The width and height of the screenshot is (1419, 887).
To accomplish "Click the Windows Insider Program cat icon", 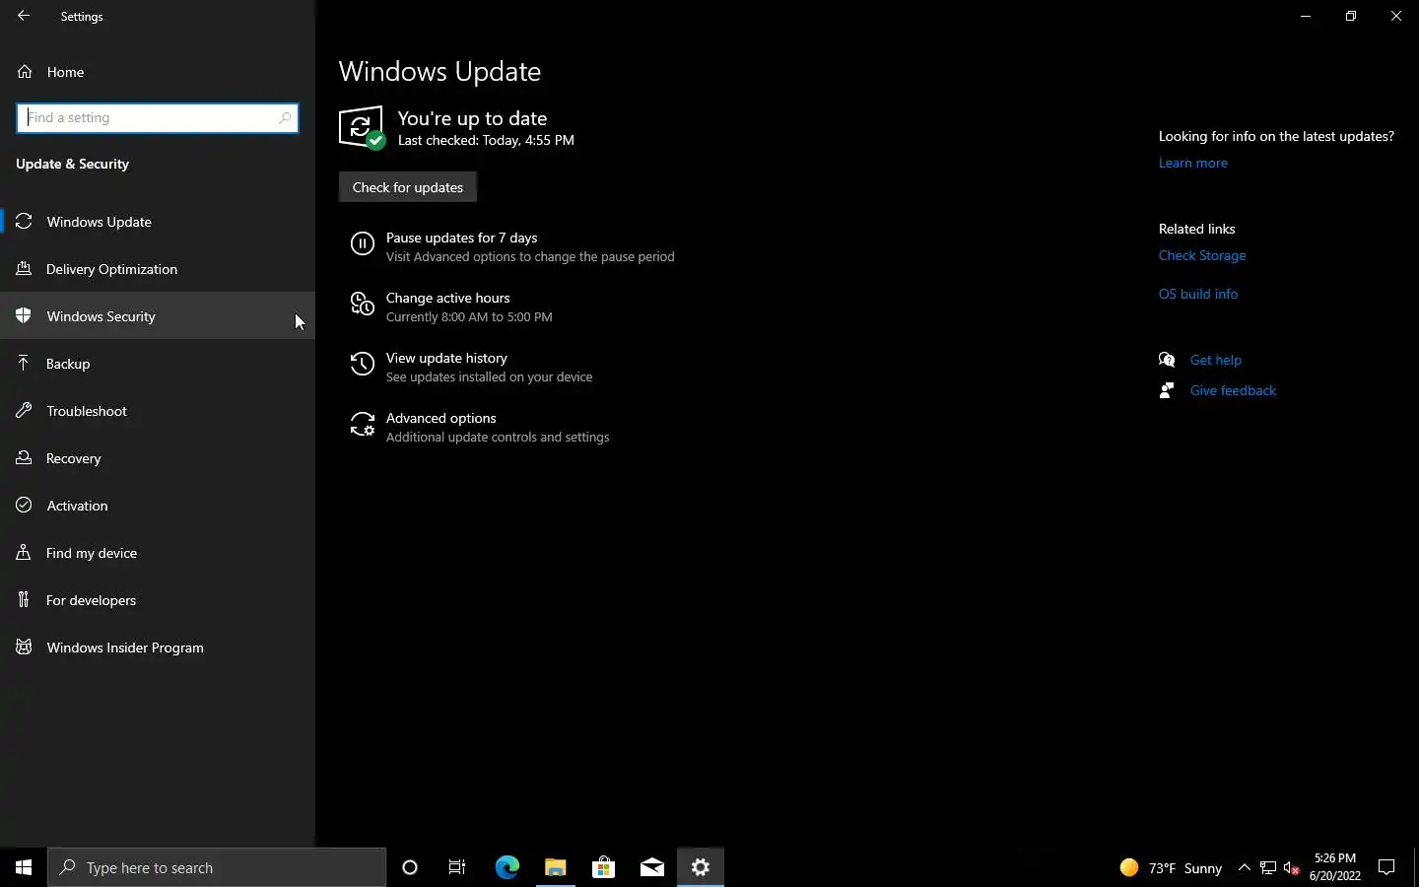I will (24, 648).
